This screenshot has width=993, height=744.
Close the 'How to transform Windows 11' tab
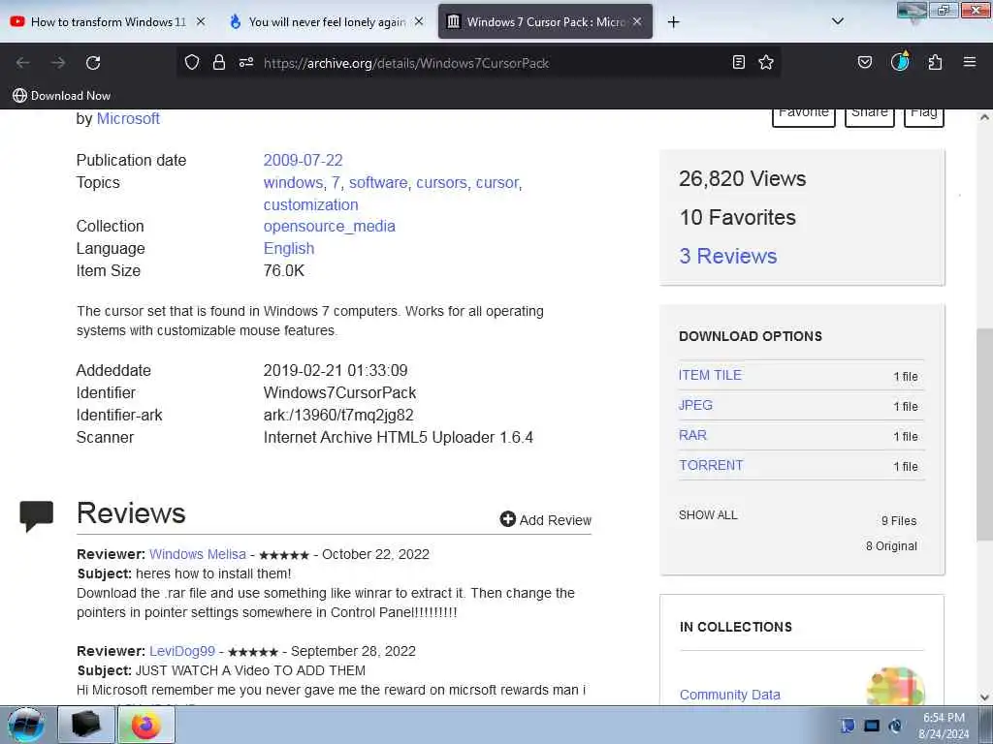201,21
